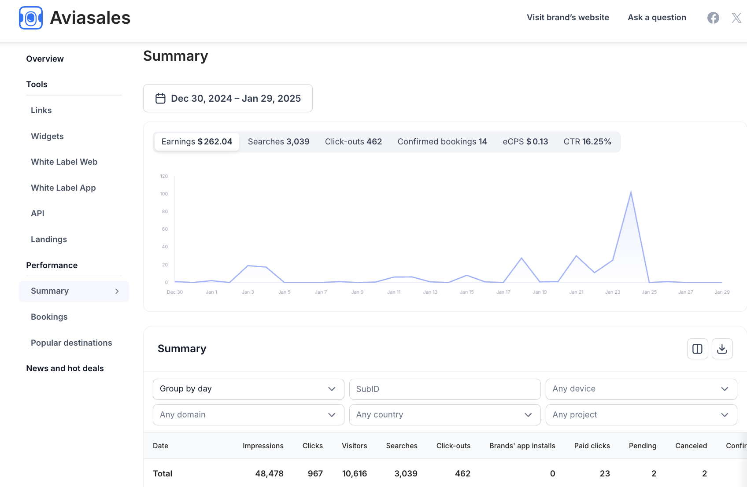Click the Aviasales logo icon

point(31,18)
